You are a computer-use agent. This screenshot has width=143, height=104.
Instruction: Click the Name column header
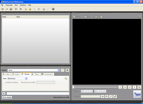9,17
